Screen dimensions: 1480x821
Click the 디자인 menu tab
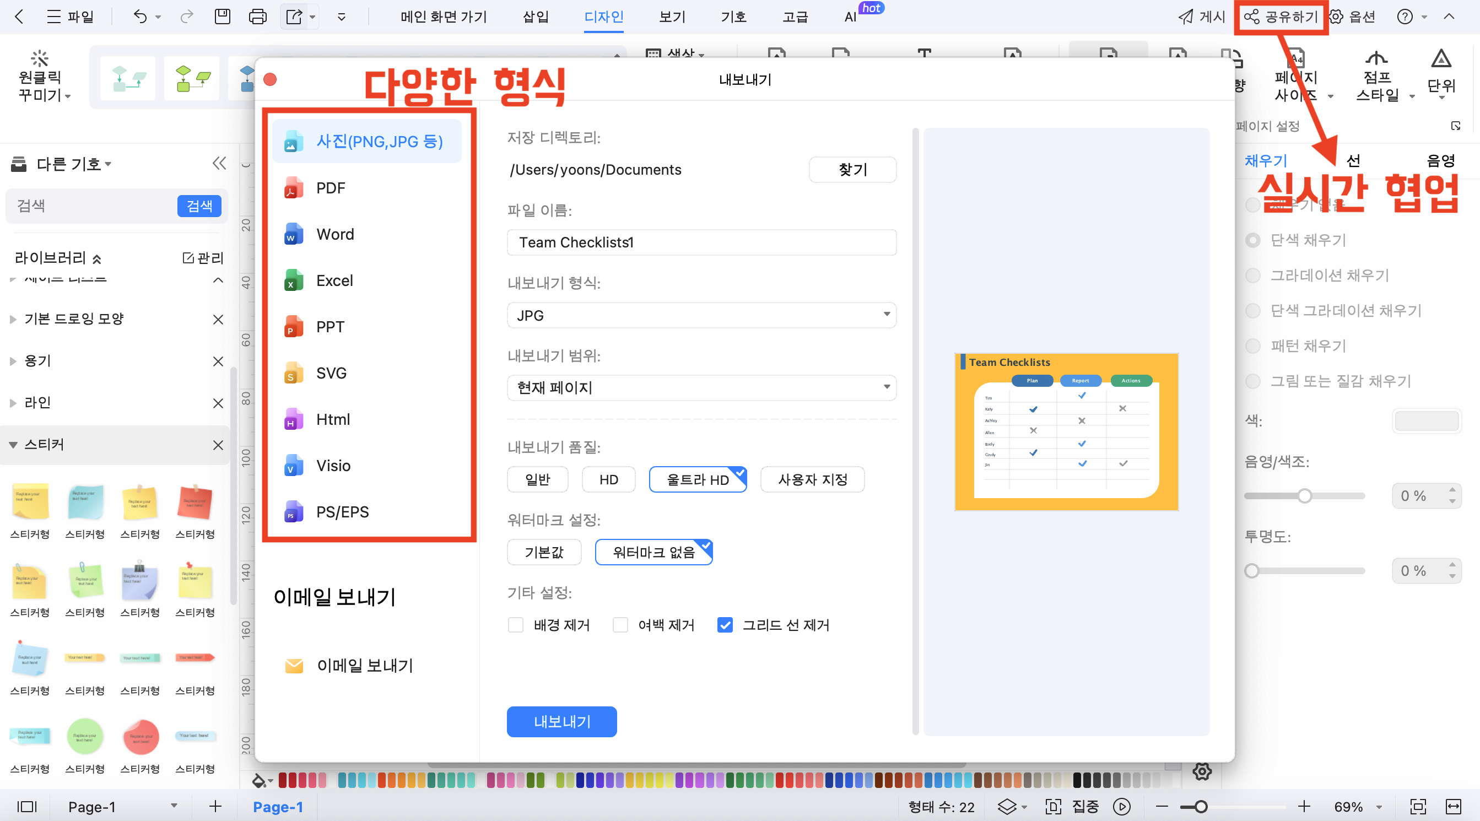[604, 17]
